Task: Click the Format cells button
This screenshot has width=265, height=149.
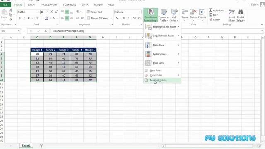Action: 202,15
